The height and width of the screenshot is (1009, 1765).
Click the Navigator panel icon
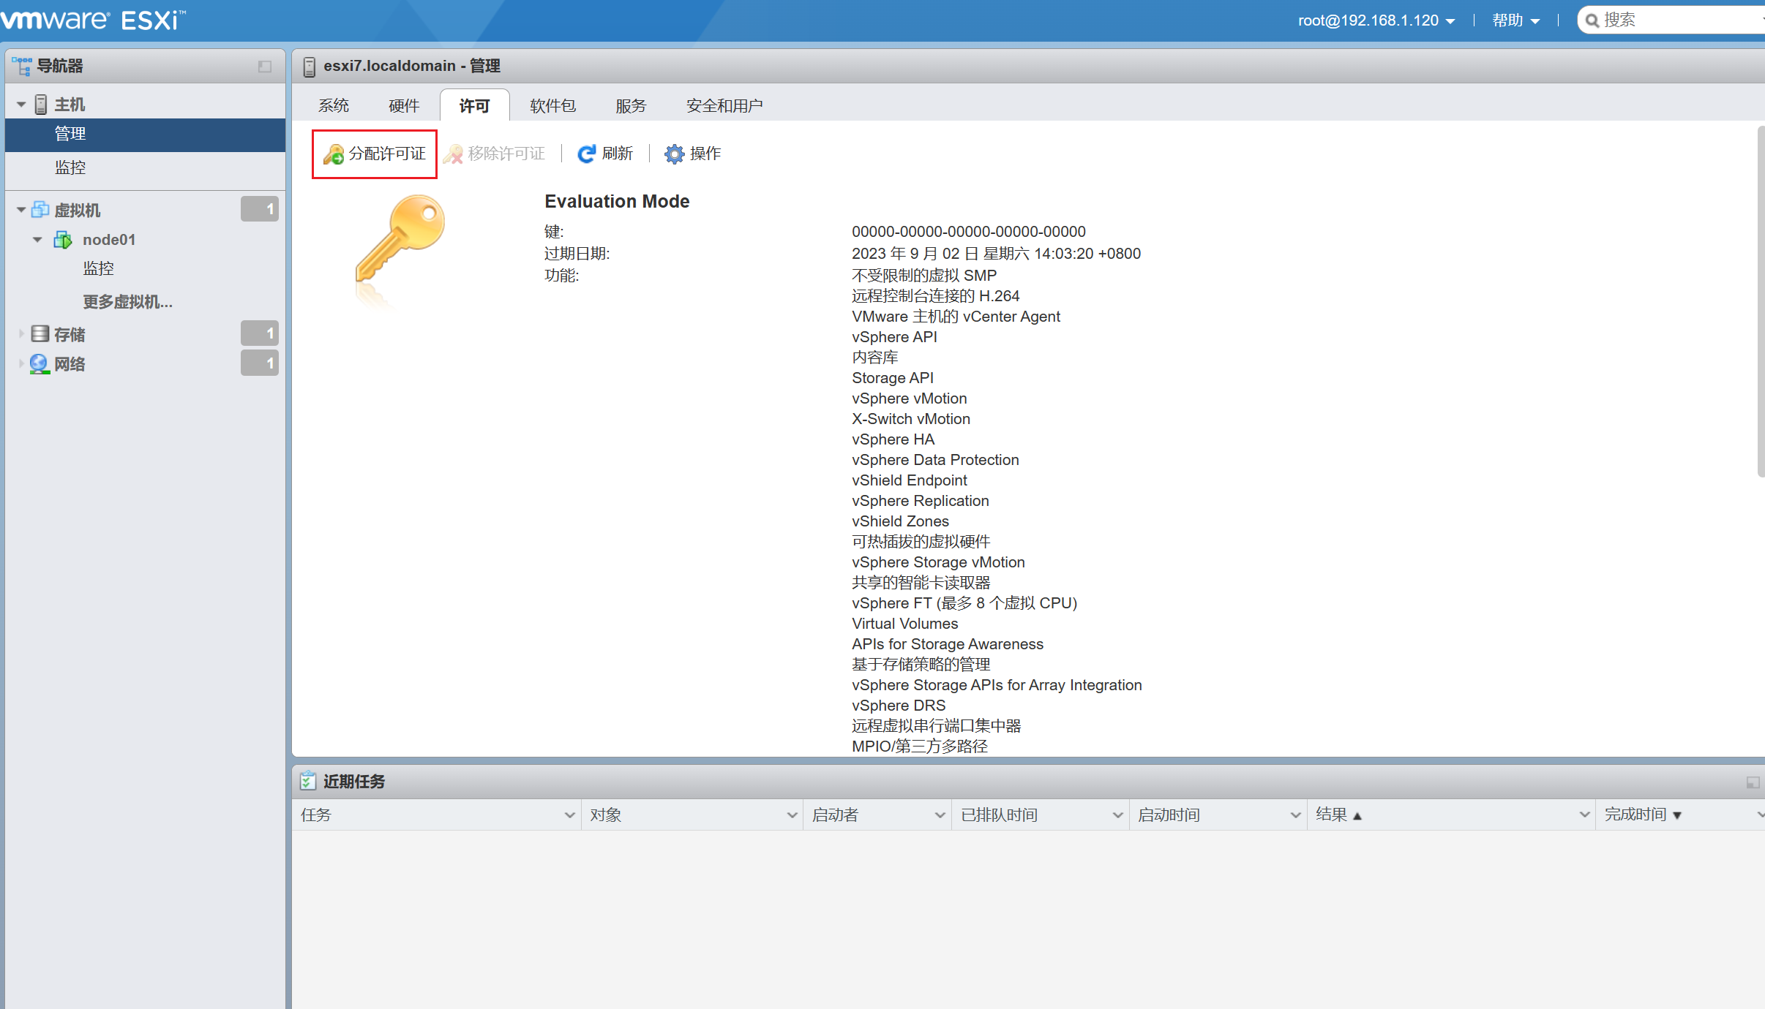click(x=22, y=66)
